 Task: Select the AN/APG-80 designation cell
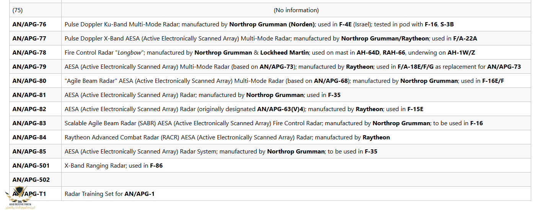pos(29,81)
